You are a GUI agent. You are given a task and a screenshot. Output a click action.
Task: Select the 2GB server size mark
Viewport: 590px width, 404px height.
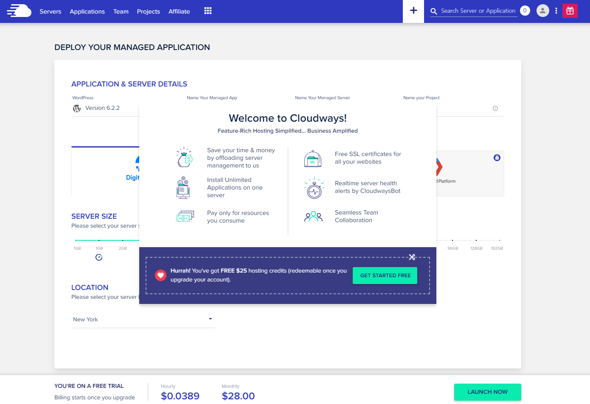(123, 248)
